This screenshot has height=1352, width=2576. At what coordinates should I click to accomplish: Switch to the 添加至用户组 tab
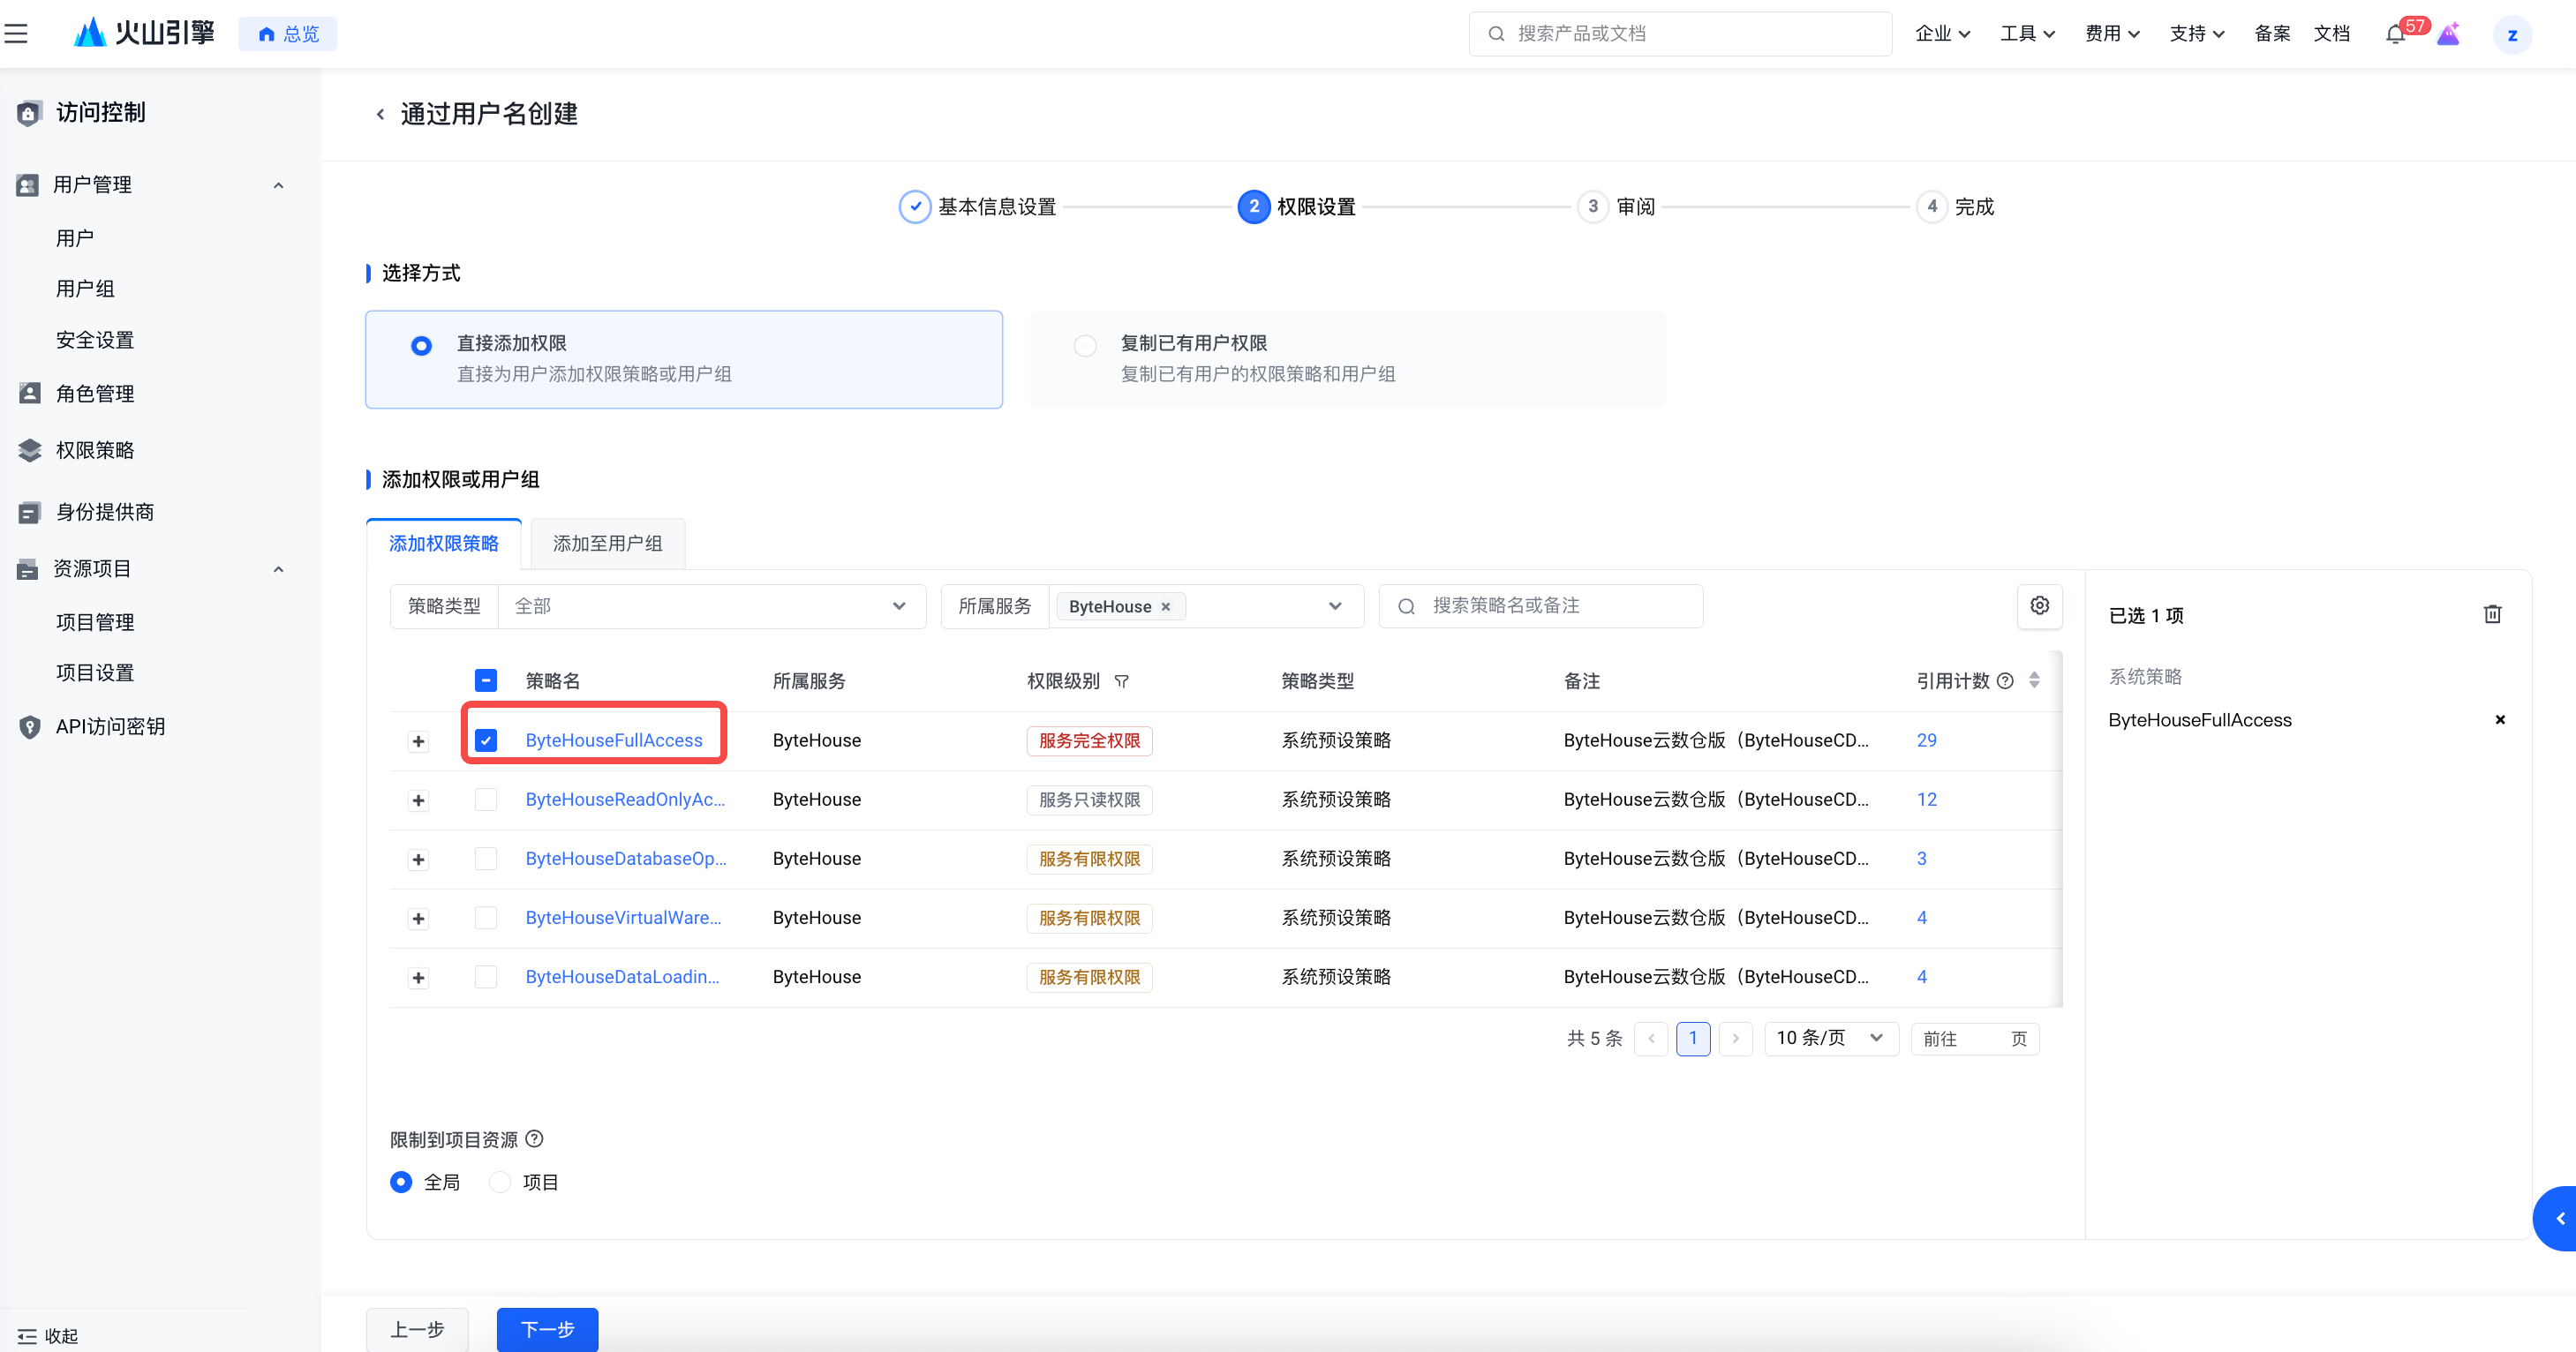pos(607,544)
